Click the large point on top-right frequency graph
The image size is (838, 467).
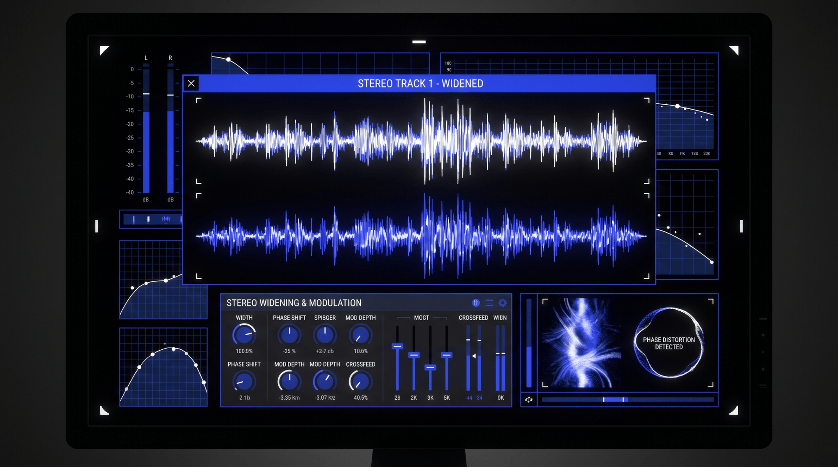click(678, 106)
